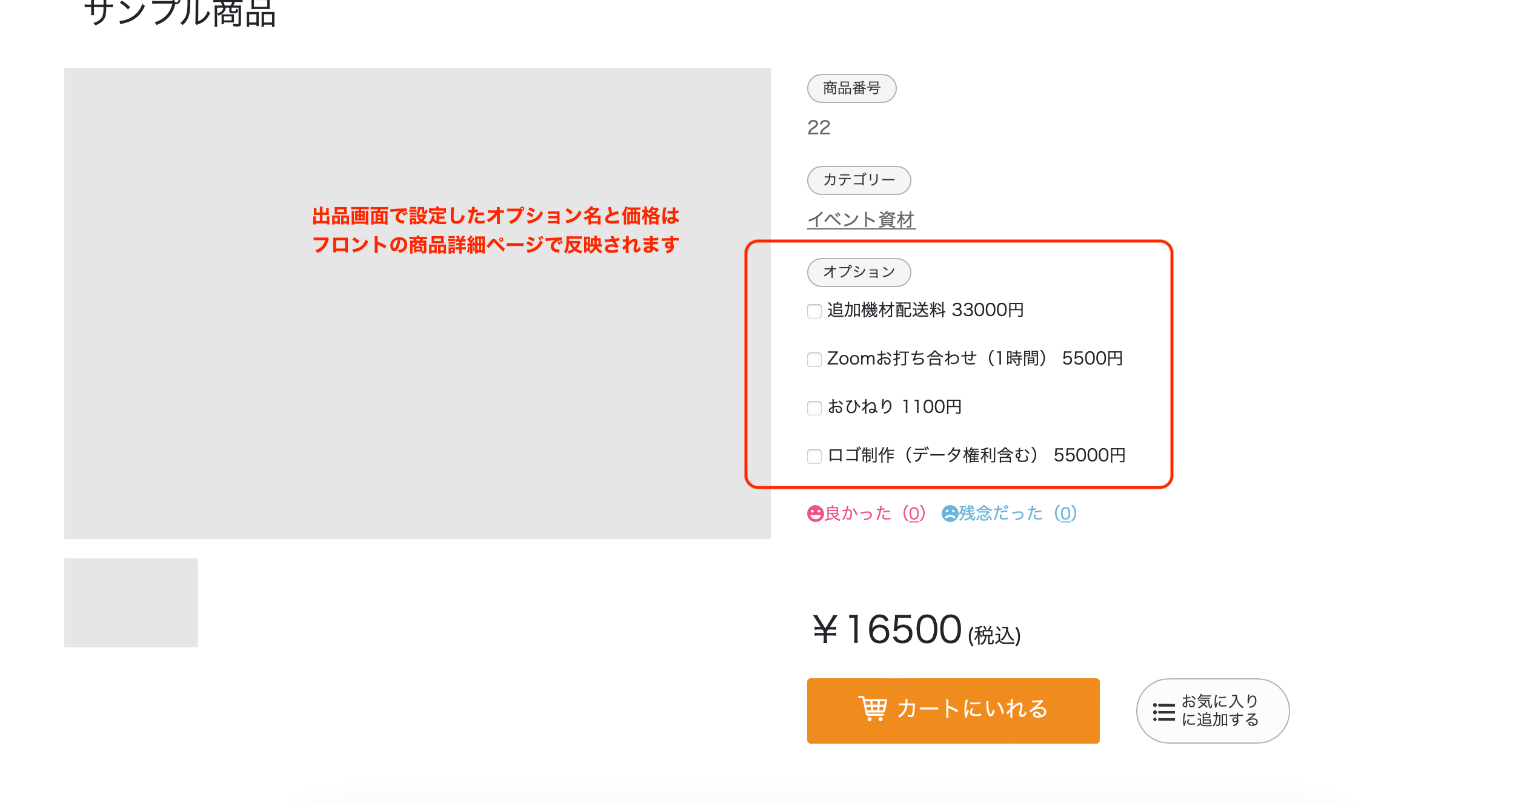Click the オプション label badge

(859, 273)
